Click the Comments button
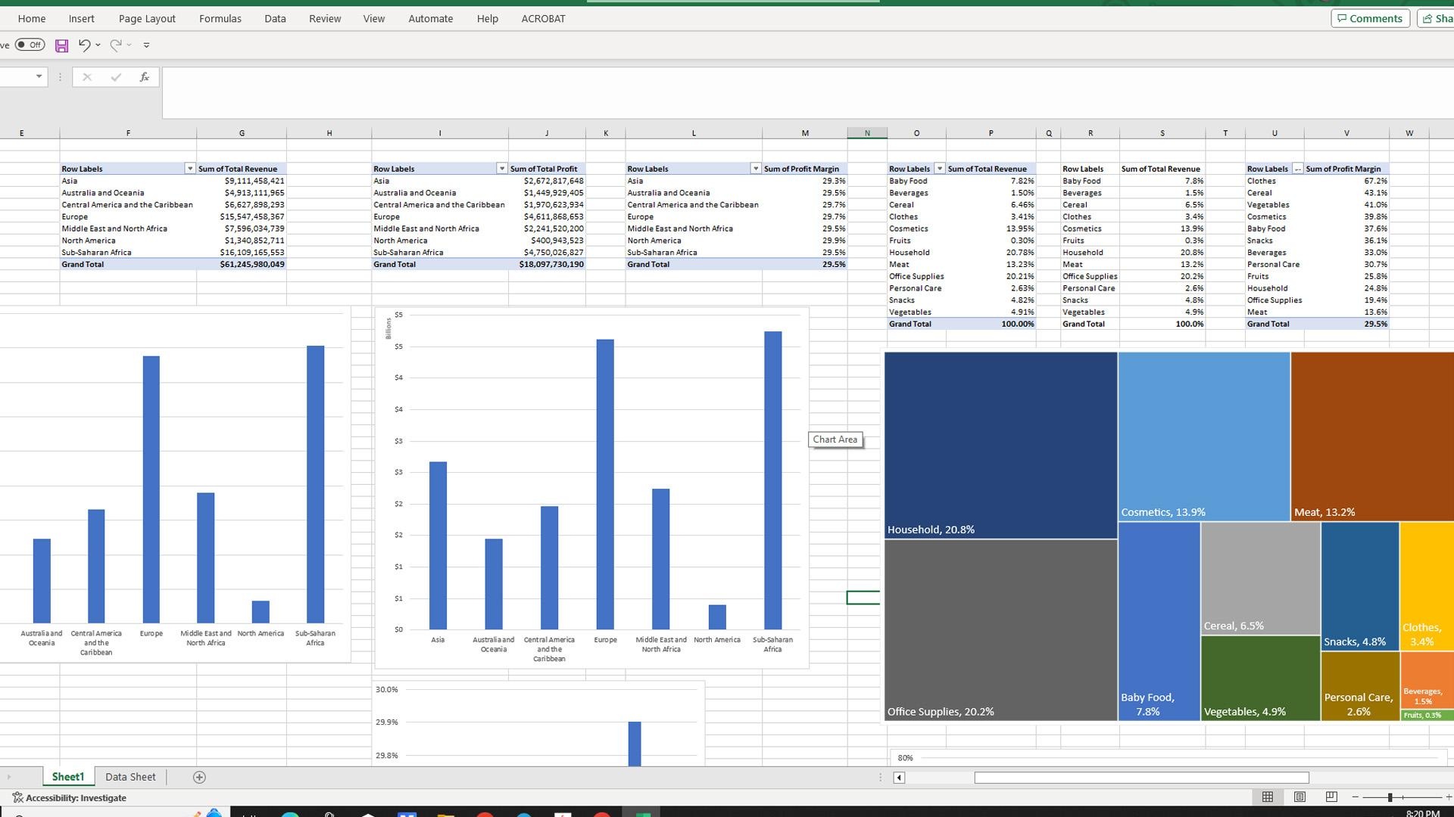This screenshot has width=1454, height=817. click(1371, 19)
